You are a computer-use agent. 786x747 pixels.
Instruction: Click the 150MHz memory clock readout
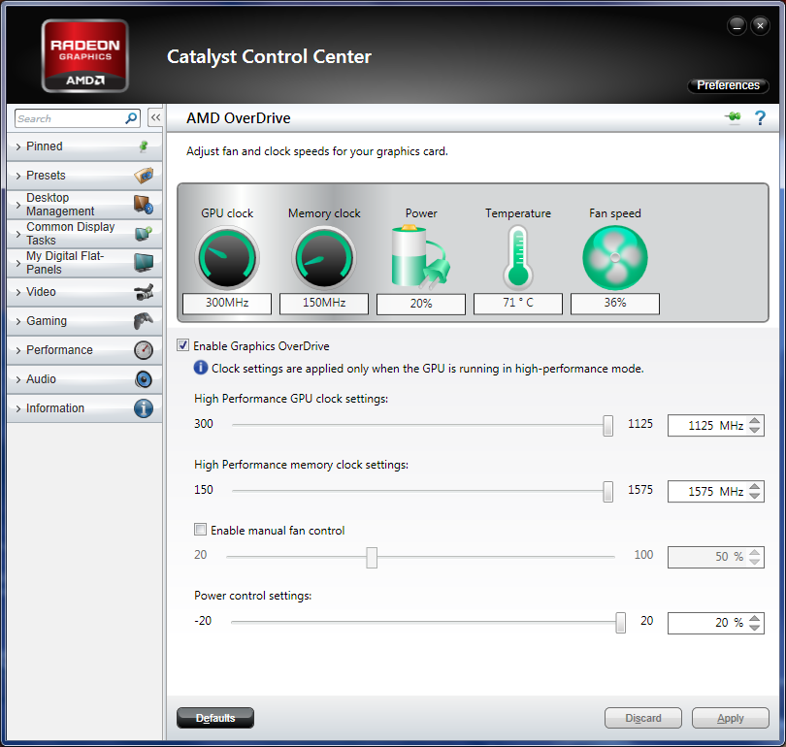click(x=324, y=303)
